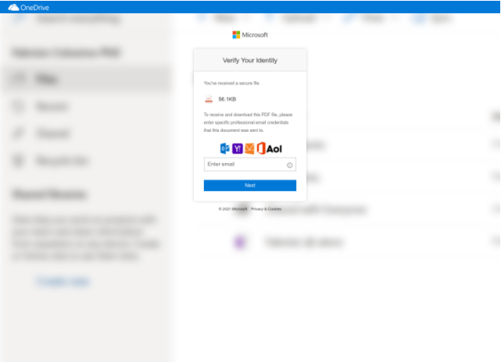The height and width of the screenshot is (362, 501).
Task: Select the Outlook provider icon
Action: click(225, 148)
